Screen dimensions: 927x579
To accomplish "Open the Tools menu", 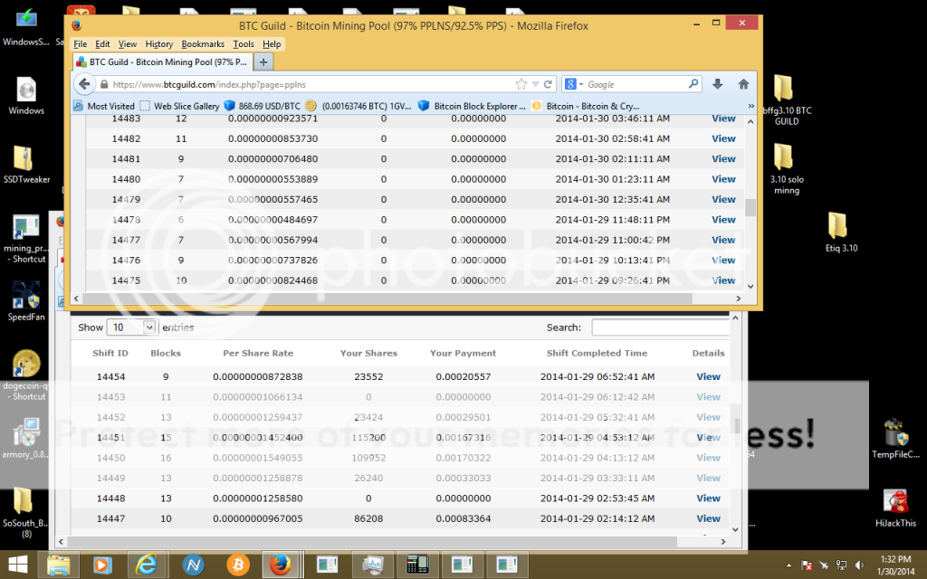I will pos(243,44).
